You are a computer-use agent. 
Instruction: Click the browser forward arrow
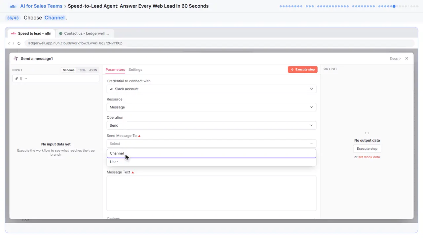click(14, 43)
